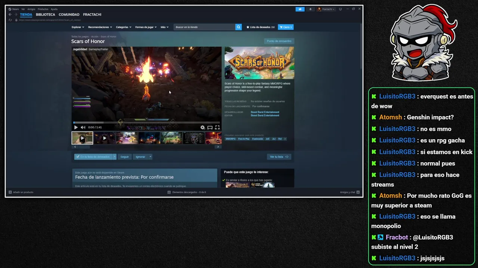Open Carro 2 shopping cart
Screen dimensions: 478x268
click(x=286, y=27)
